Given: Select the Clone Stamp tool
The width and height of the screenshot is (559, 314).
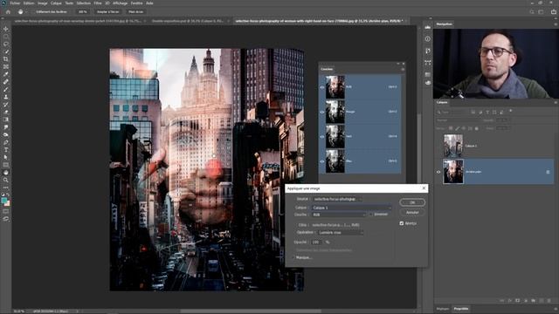Looking at the screenshot, I should coord(6,97).
